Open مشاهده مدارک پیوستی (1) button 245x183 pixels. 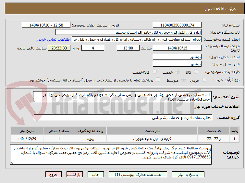pyautogui.click(x=138, y=175)
